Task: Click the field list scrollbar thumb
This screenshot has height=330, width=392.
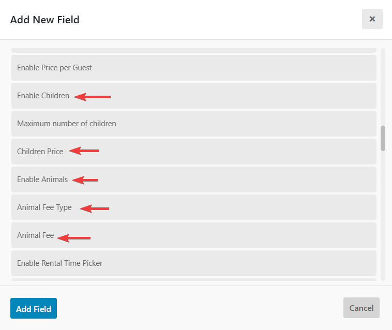Action: click(383, 138)
